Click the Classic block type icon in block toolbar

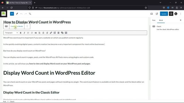coord(6,26)
